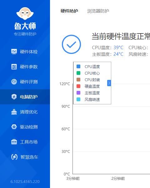This screenshot has width=150, height=188.
Task: Click the 3分钟前 time axis label
Action: pyautogui.click(x=73, y=179)
